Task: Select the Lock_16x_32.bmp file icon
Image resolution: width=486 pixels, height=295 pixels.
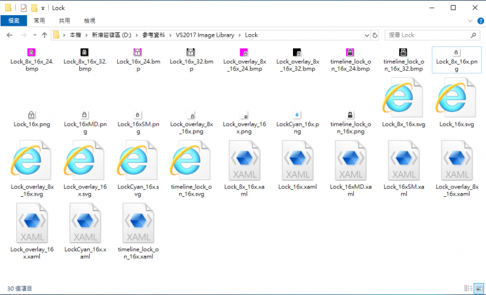Action: [190, 53]
